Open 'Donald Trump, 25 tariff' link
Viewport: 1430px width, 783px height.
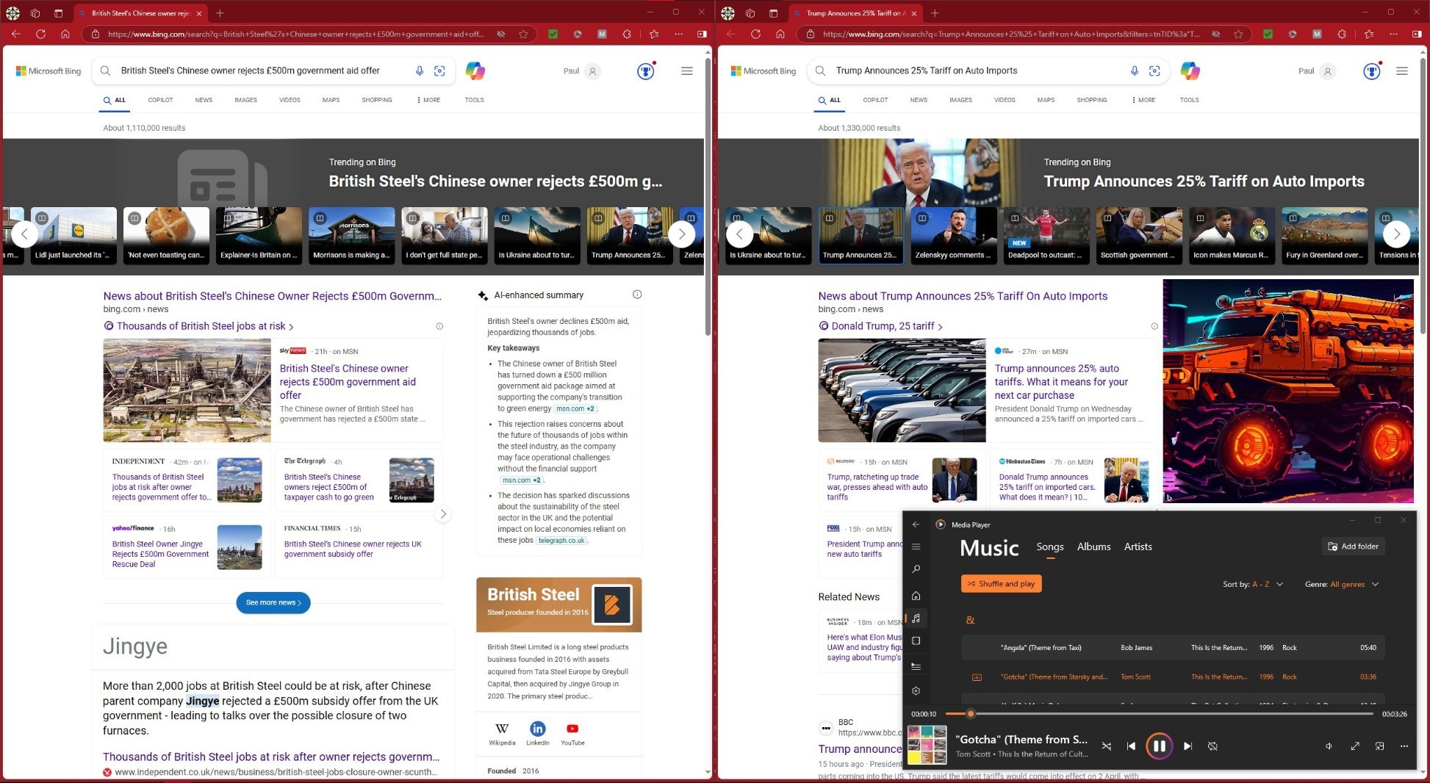[x=883, y=326]
